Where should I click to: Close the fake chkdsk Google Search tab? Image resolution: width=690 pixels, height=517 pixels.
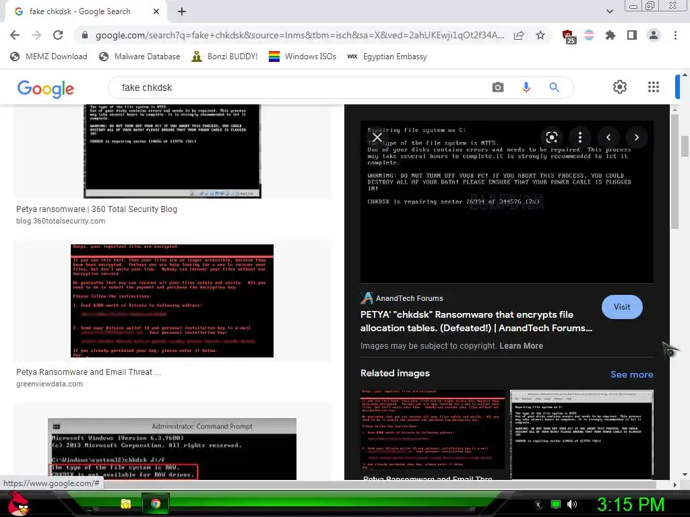point(156,11)
